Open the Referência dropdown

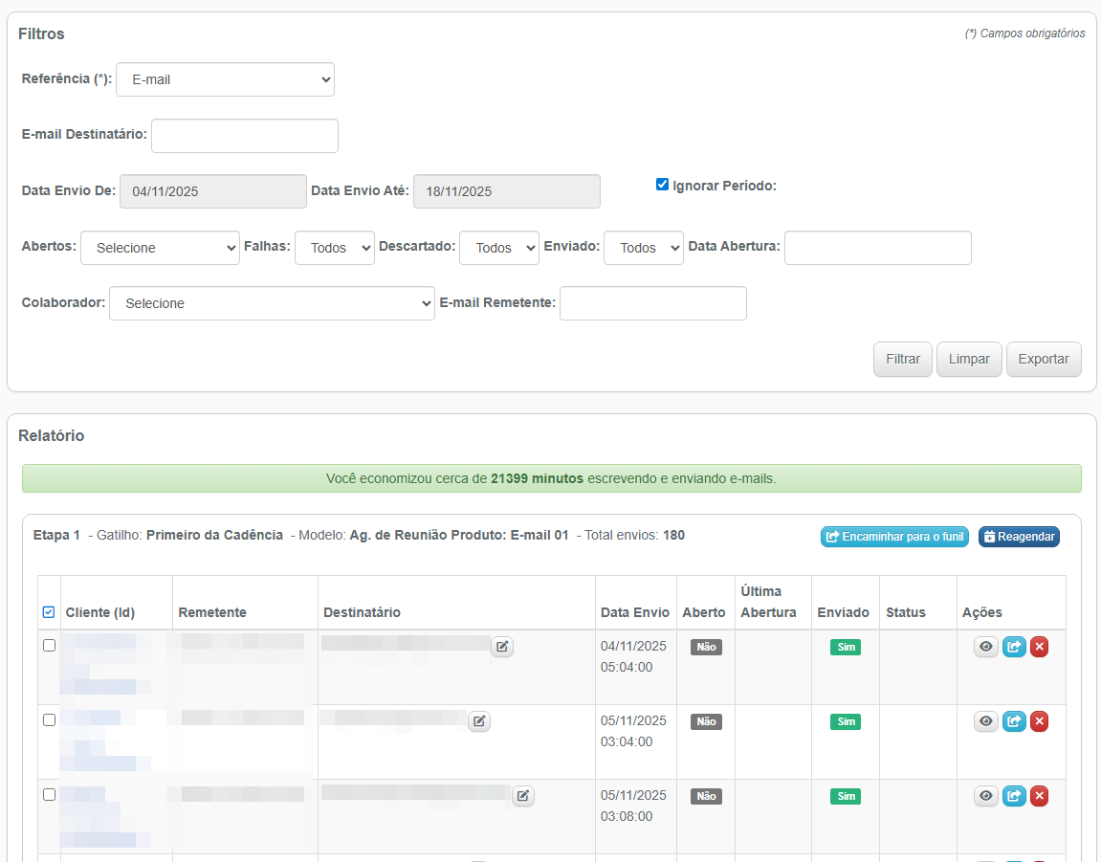225,79
